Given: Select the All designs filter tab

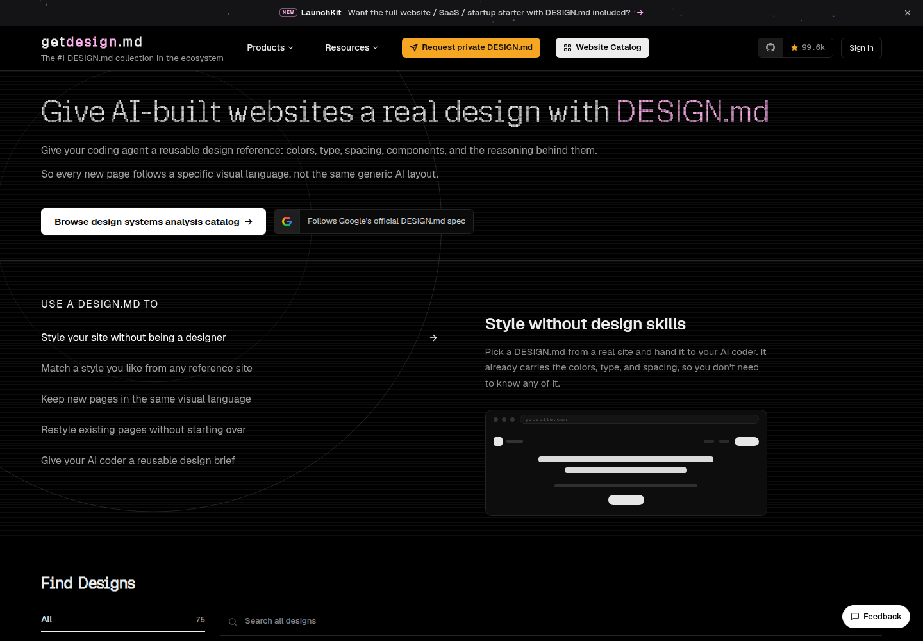Looking at the screenshot, I should [123, 620].
